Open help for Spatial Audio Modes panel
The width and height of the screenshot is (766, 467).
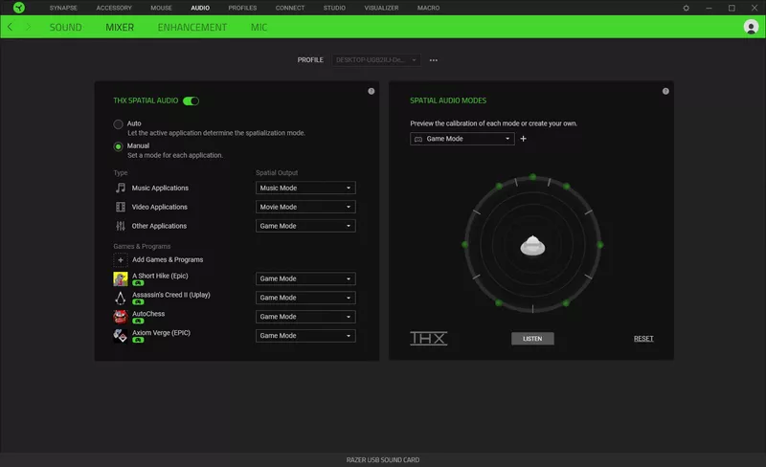coord(665,91)
